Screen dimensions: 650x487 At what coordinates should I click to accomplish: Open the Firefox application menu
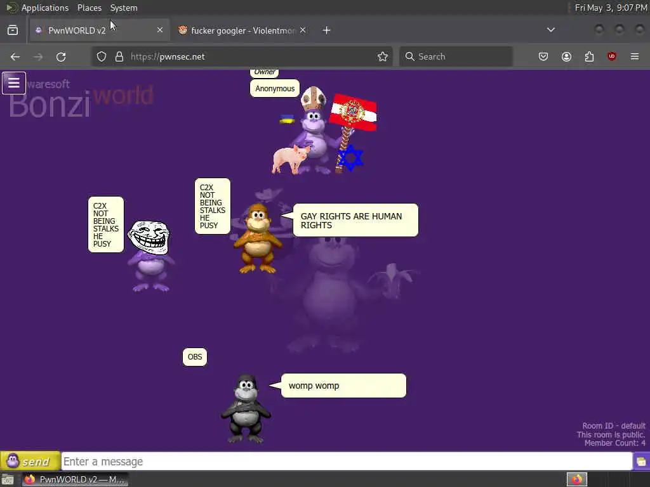click(634, 56)
